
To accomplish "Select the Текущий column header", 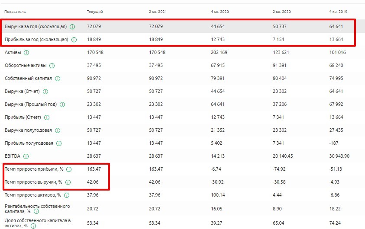I will coord(95,12).
